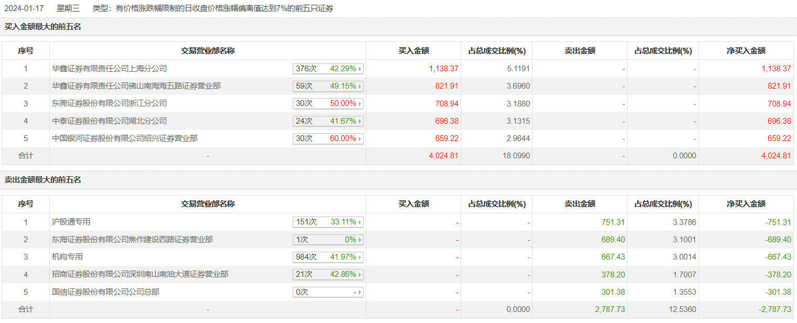Expand 151次 33.11% stats for 沪股通专用
This screenshot has width=797, height=323.
pos(328,222)
